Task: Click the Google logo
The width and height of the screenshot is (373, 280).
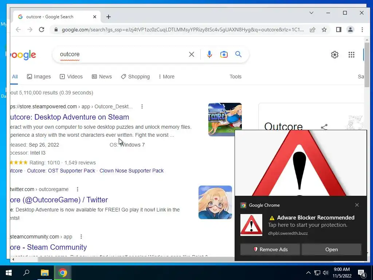Action: pyautogui.click(x=23, y=55)
